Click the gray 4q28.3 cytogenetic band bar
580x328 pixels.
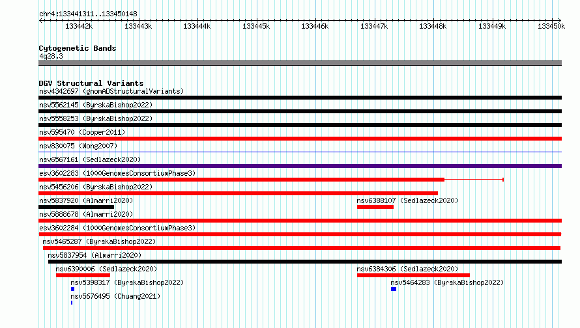click(x=300, y=63)
